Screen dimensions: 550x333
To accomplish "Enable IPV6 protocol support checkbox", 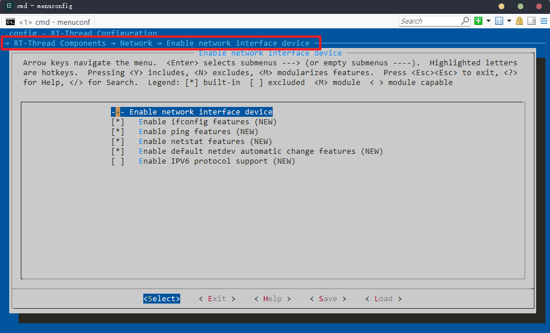I will (118, 161).
